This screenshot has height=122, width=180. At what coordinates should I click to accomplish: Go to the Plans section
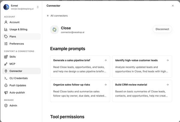[x=21, y=36]
